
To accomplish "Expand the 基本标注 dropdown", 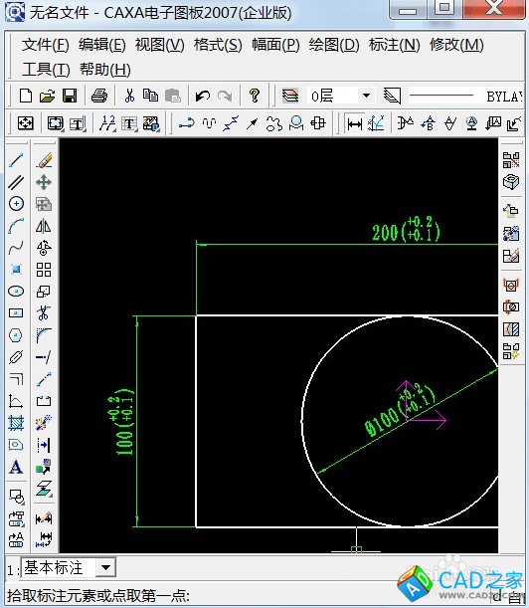I will point(105,568).
